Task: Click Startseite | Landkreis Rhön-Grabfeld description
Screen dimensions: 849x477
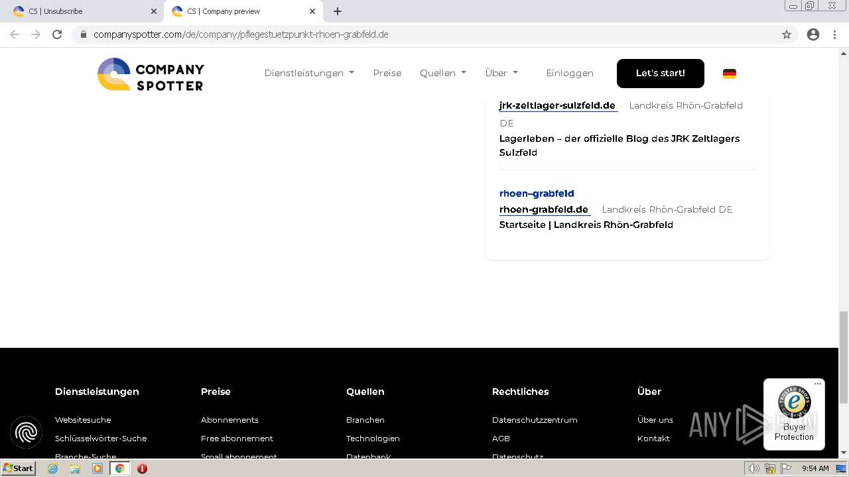Action: click(x=586, y=225)
